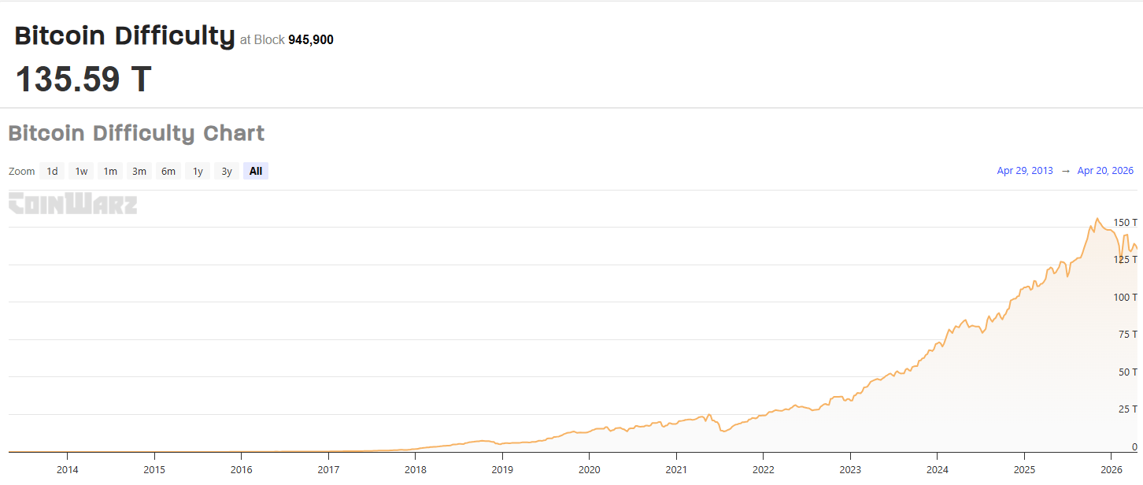1143x485 pixels.
Task: Click the 2014 label on x-axis
Action: [68, 469]
